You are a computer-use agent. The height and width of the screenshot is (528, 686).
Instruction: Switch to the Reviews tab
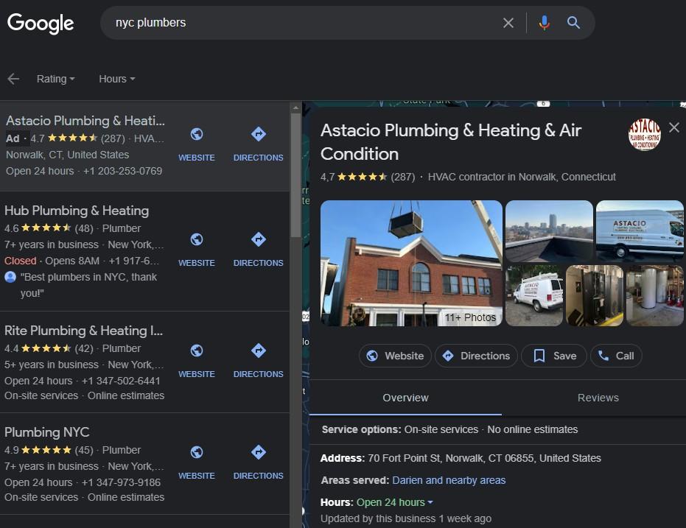[598, 398]
